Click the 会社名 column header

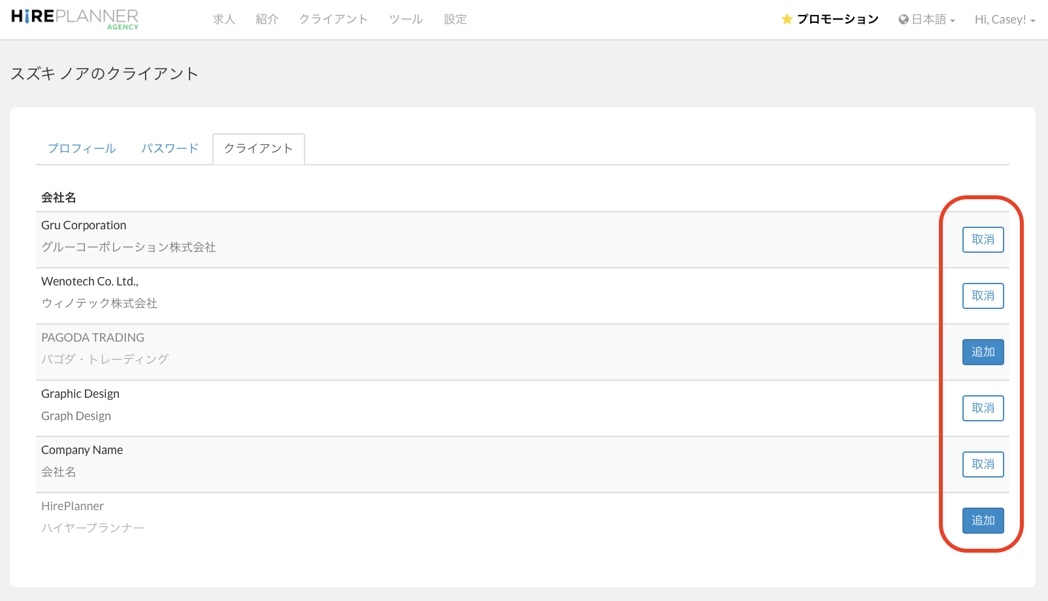[59, 197]
